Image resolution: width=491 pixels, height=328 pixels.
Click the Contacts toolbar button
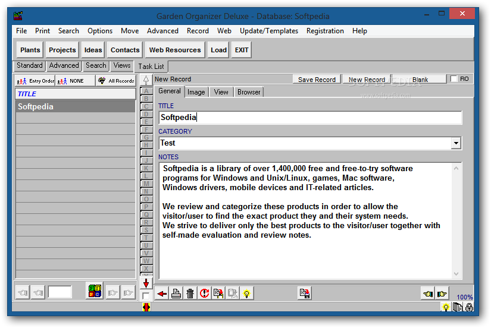pos(125,50)
